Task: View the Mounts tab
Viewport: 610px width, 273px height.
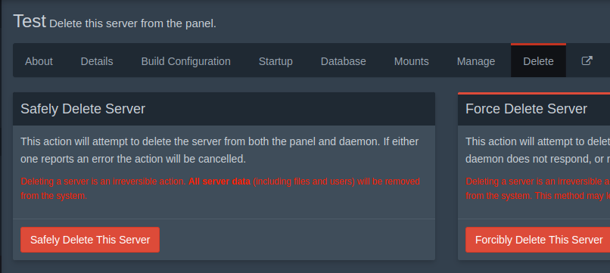Action: click(411, 61)
